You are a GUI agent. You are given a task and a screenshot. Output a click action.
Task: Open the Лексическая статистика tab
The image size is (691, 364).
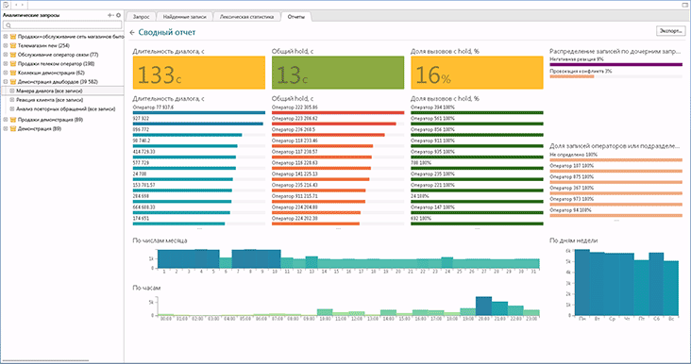246,17
